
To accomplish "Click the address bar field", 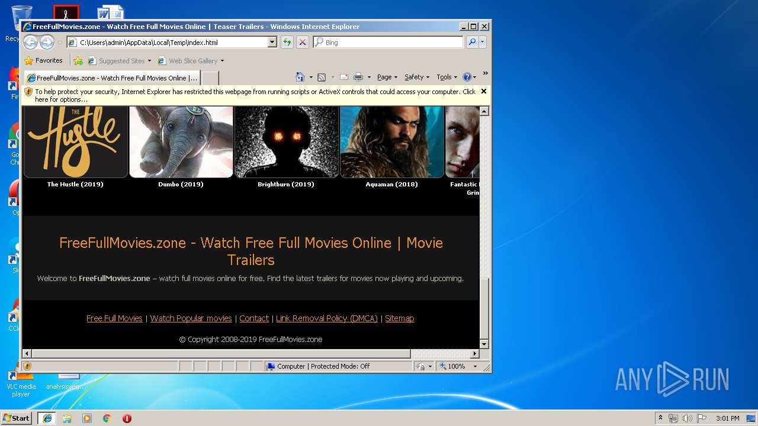I will 172,42.
